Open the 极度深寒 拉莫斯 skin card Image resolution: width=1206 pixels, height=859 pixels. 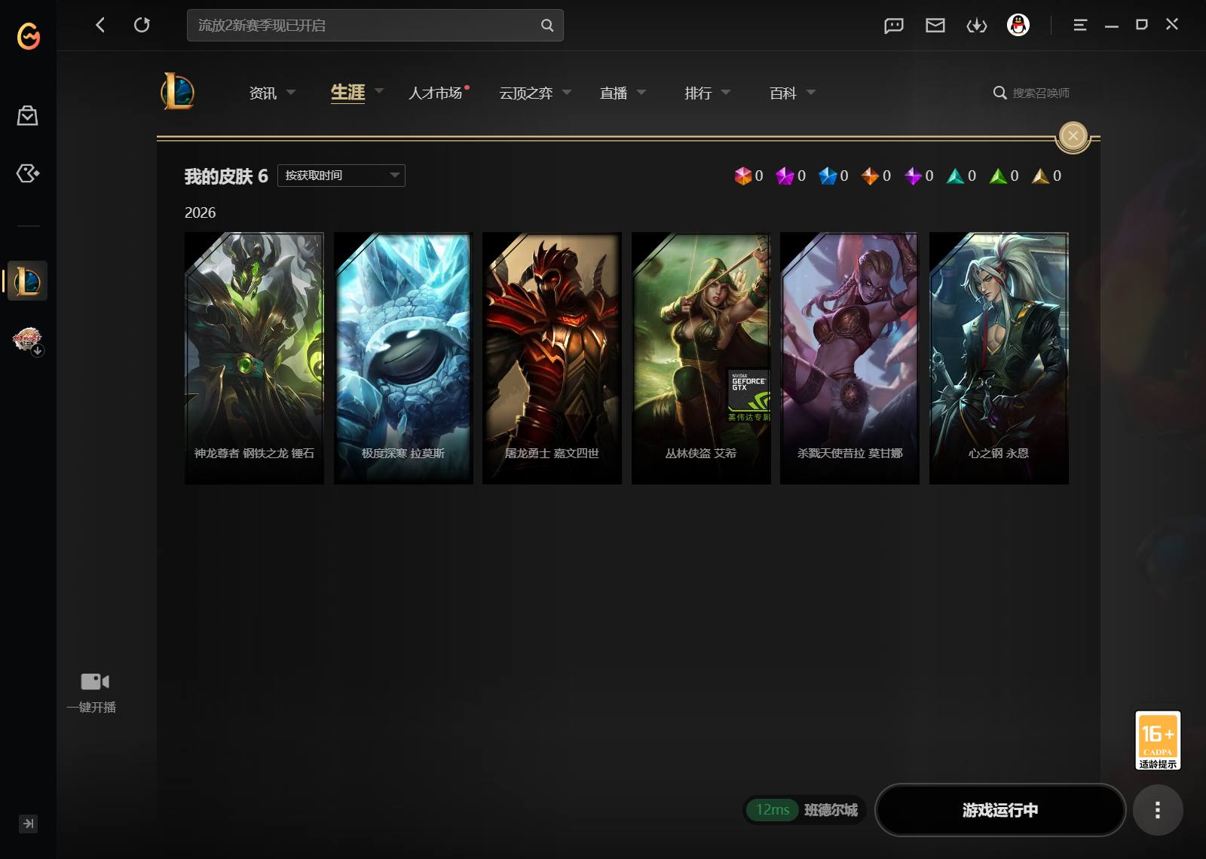[403, 358]
